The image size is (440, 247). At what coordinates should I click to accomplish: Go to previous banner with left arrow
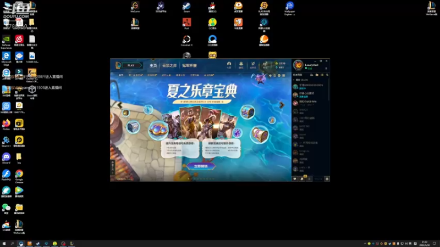120,105
